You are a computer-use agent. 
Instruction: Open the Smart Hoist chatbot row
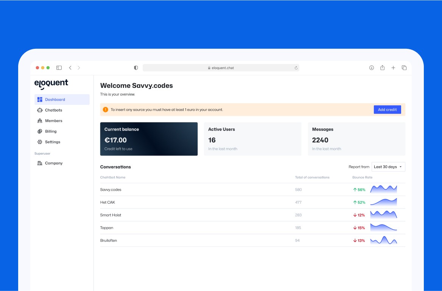252,215
